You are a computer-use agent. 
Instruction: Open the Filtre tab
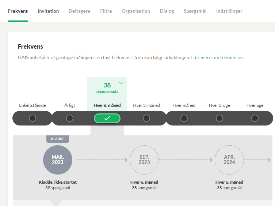pos(106,11)
